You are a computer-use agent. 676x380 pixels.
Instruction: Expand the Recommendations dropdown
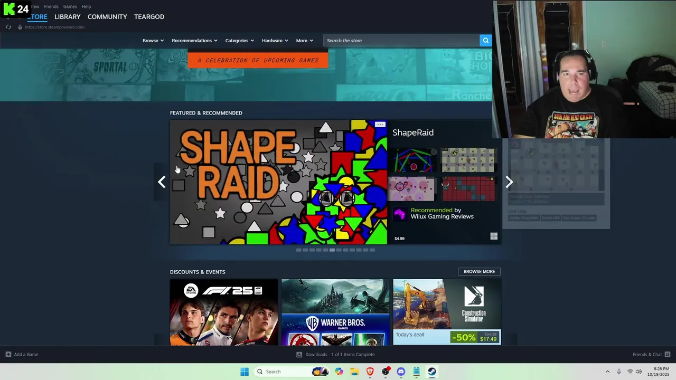point(194,41)
